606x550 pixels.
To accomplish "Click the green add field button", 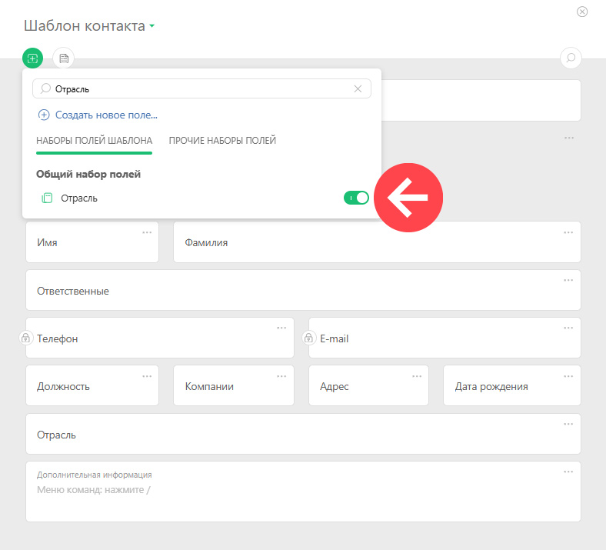I will click(32, 58).
